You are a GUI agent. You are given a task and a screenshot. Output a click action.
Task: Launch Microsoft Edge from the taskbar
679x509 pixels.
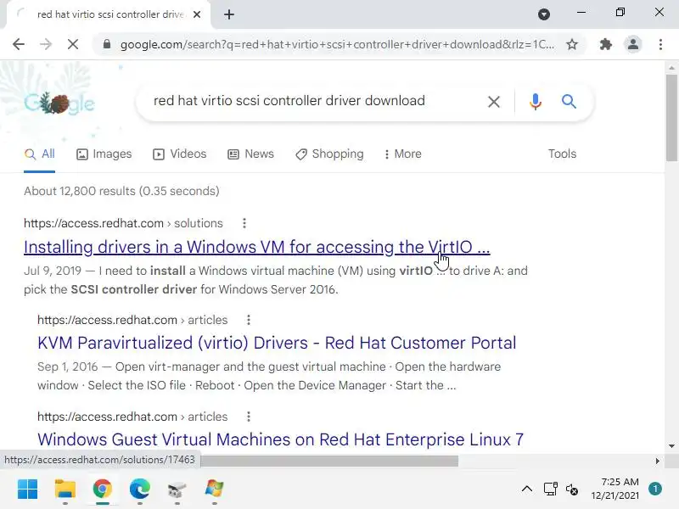coord(139,489)
